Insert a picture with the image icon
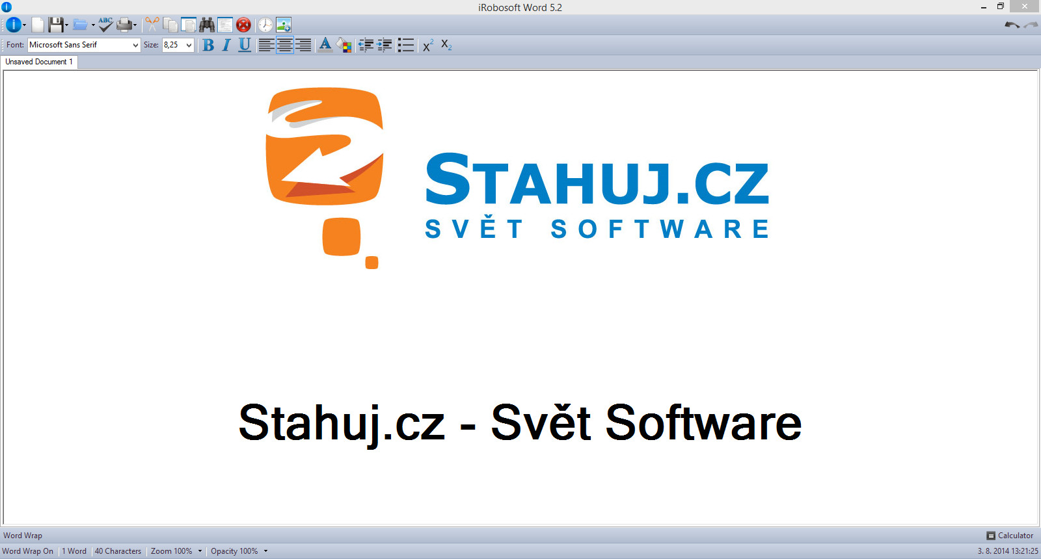 (x=284, y=25)
